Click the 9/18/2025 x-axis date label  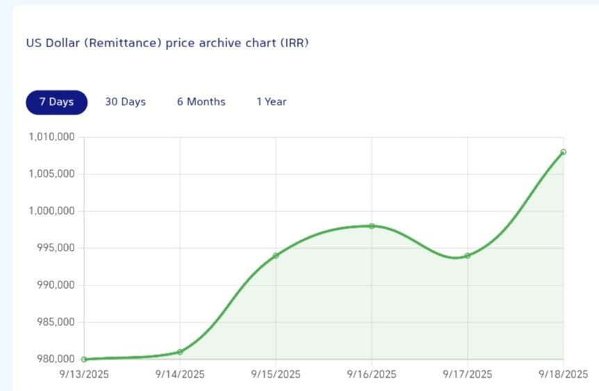click(564, 374)
